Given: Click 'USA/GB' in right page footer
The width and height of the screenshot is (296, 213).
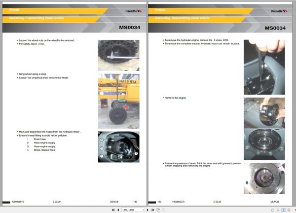Looking at the screenshot, I should [x=274, y=202].
